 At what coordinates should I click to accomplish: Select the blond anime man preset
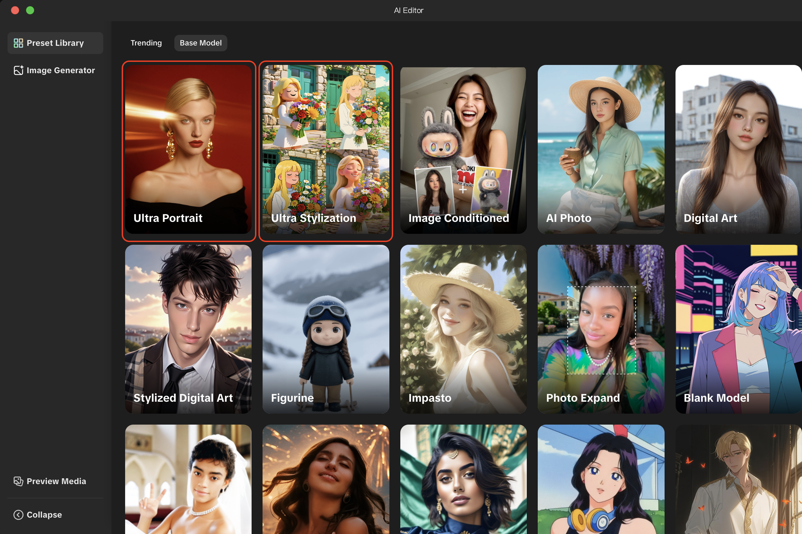[x=739, y=479]
